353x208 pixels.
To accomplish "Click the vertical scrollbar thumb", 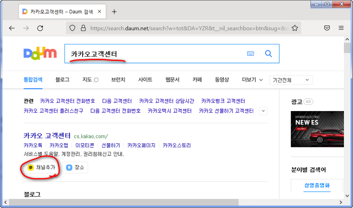I will pos(347,48).
